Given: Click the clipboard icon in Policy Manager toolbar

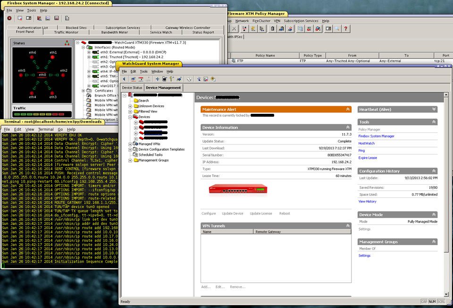Looking at the screenshot, I should pyautogui.click(x=272, y=29).
